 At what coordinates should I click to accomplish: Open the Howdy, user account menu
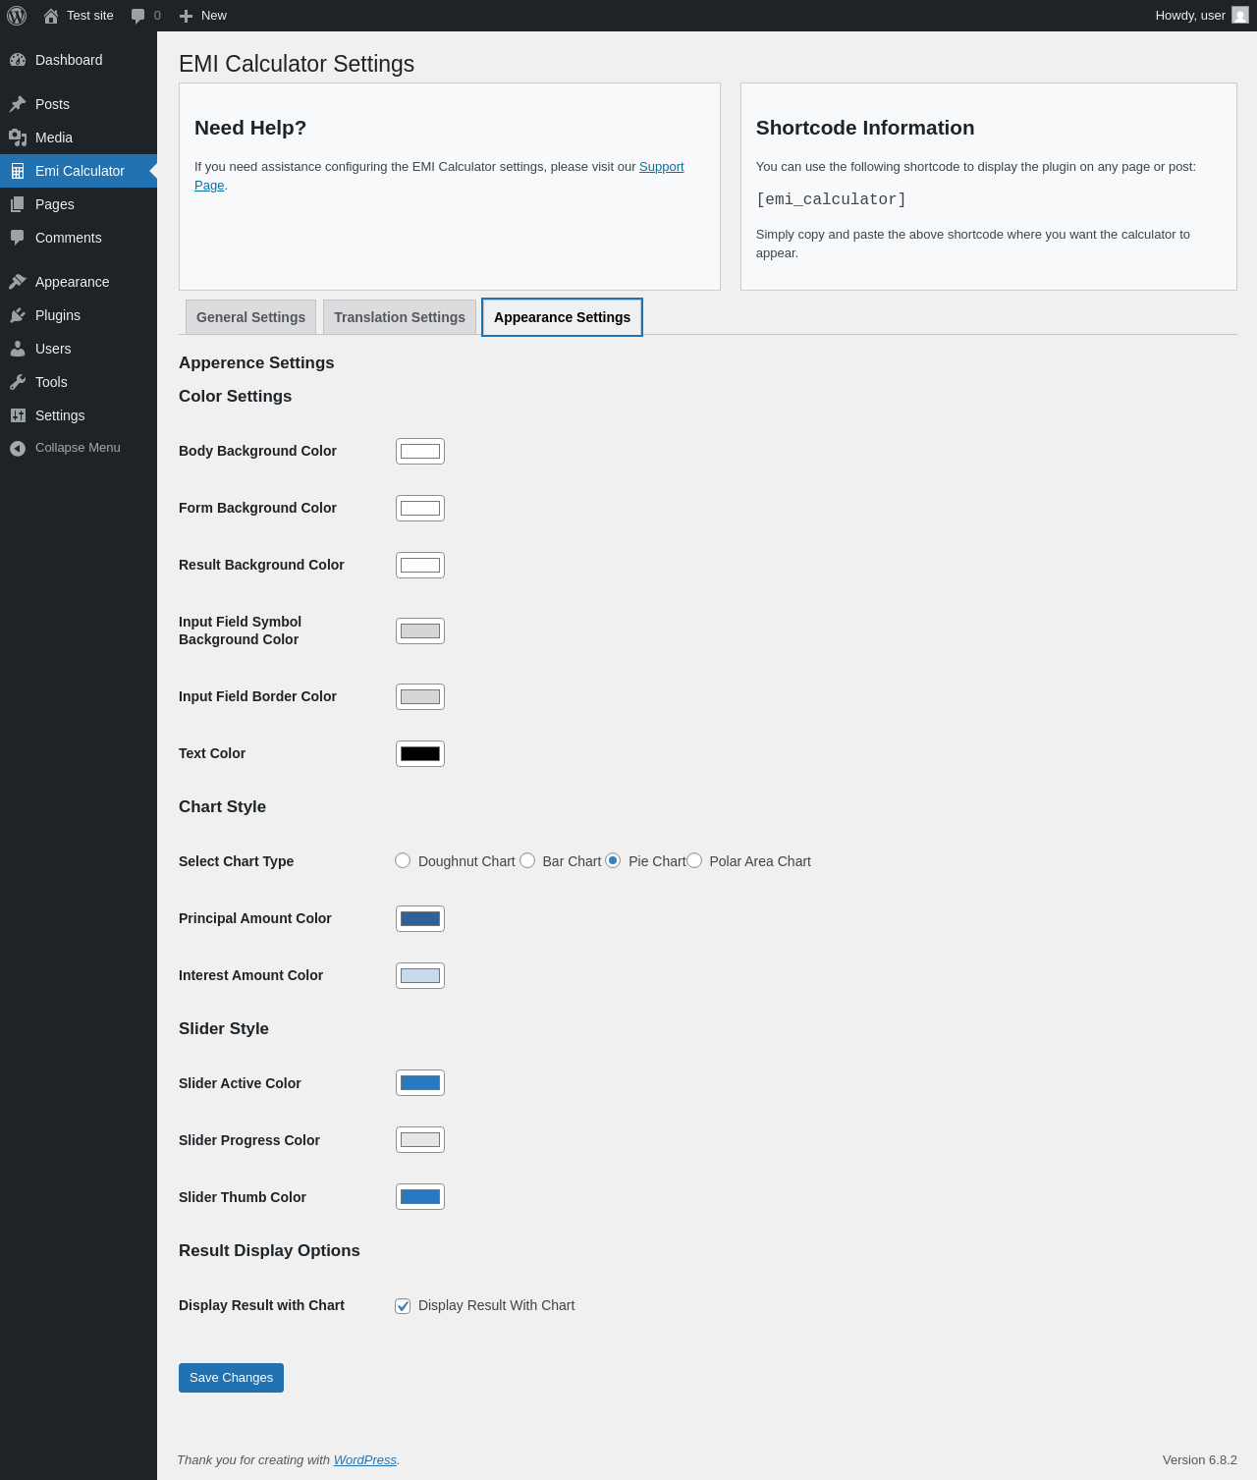point(1201,16)
